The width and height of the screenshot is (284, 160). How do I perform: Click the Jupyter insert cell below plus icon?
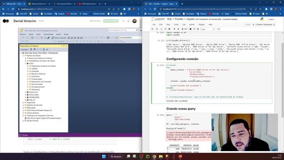click(157, 29)
